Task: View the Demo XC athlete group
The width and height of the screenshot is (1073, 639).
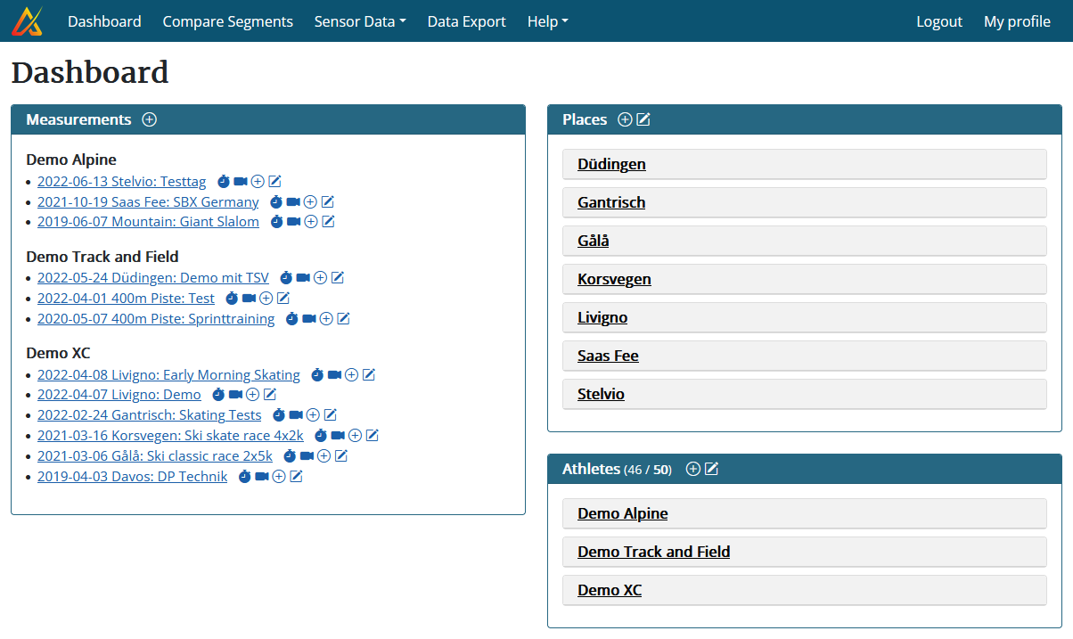Action: click(x=610, y=589)
